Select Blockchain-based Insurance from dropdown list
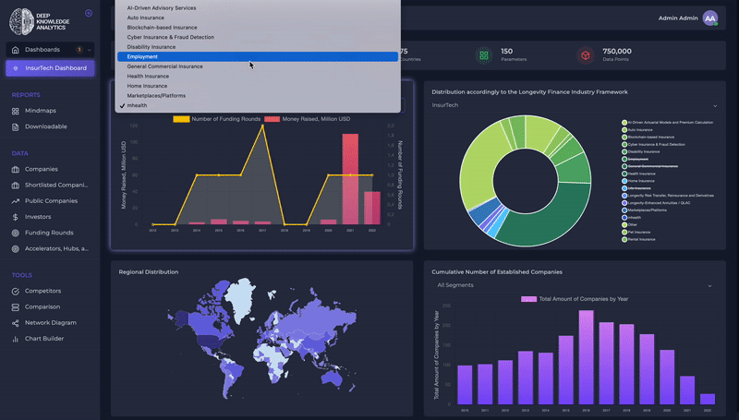The image size is (739, 420). pos(258,28)
